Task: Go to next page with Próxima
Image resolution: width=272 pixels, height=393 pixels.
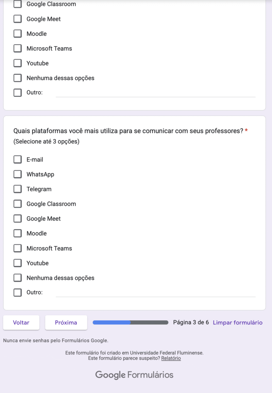Action: tap(66, 322)
